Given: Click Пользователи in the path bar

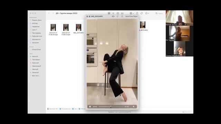Looking at the screenshot, I should 65,109.
